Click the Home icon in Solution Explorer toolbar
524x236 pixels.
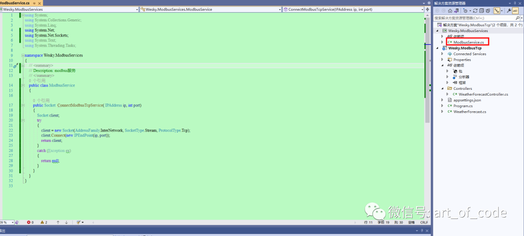(450, 11)
